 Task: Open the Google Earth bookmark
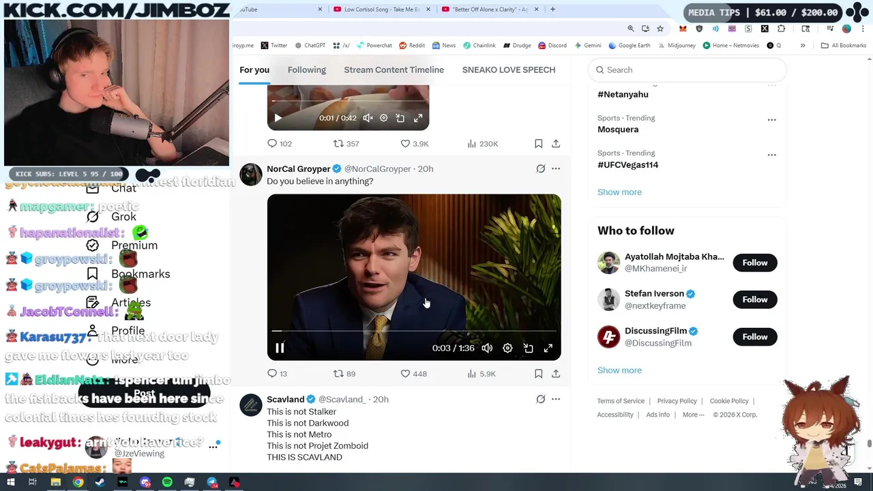click(629, 46)
